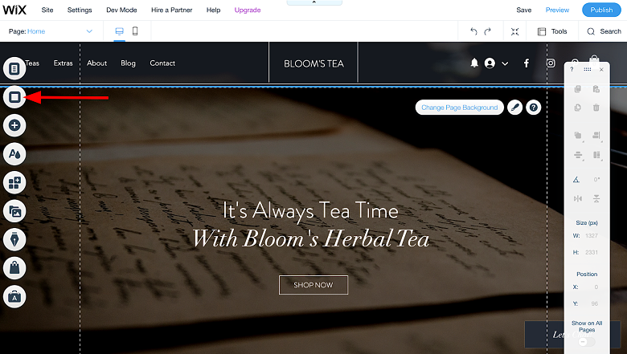The image size is (627, 354).
Task: Open the Background panel icon
Action: click(14, 97)
